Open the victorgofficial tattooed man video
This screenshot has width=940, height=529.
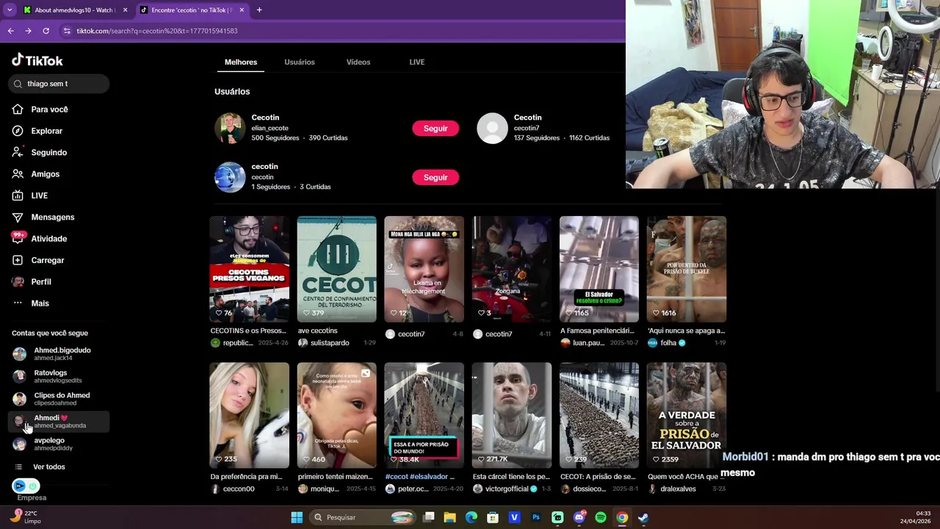coord(512,415)
